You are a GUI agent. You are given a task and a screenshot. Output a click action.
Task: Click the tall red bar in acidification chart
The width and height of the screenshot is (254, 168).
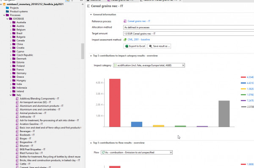[x=115, y=103]
